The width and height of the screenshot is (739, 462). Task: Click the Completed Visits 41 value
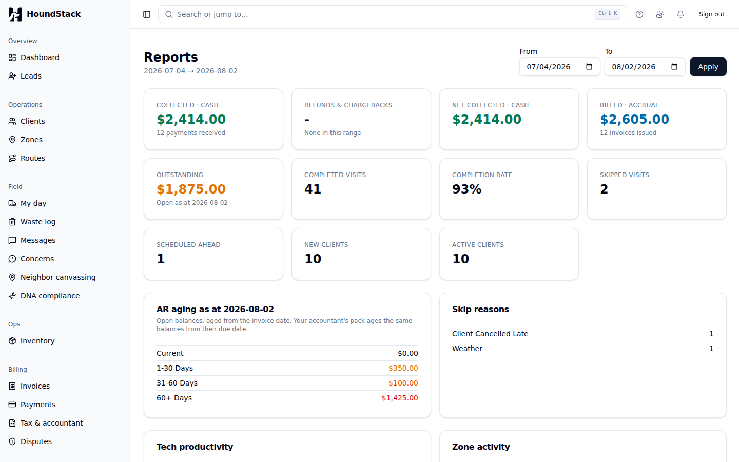click(313, 189)
